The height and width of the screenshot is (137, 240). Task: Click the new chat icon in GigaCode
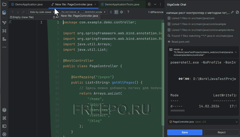(x=237, y=12)
